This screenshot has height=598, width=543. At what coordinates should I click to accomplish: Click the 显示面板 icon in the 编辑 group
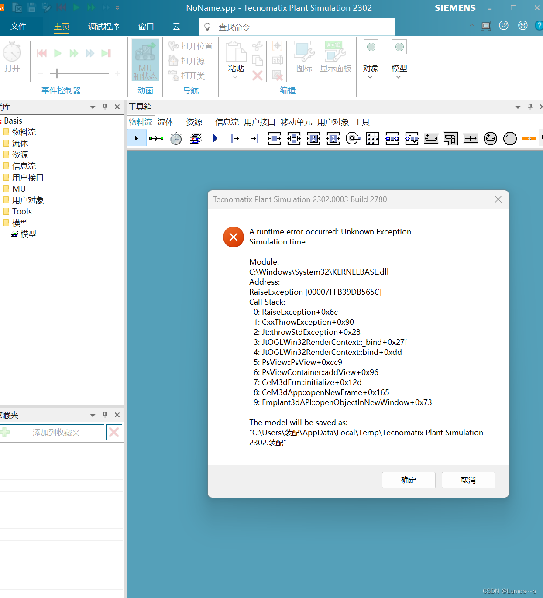[335, 57]
